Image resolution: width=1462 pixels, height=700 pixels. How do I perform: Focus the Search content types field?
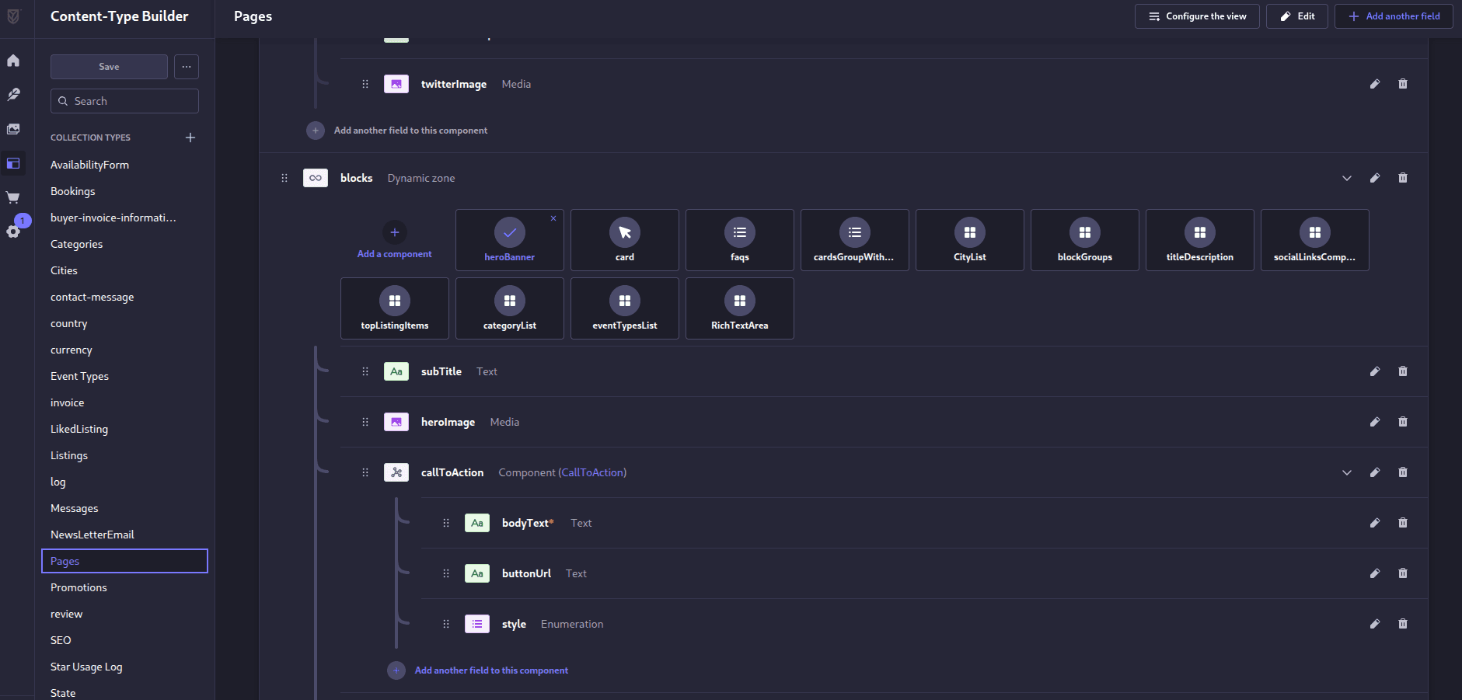(124, 101)
